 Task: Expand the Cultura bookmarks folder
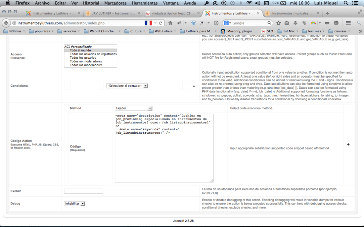click(135, 31)
